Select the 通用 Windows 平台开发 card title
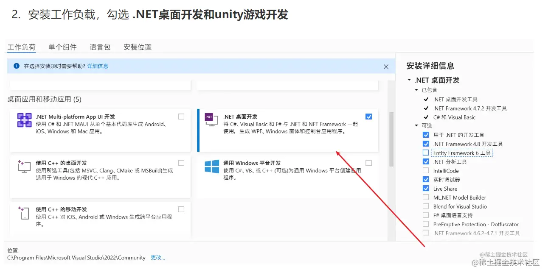Image resolution: width=548 pixels, height=275 pixels. pos(252,163)
